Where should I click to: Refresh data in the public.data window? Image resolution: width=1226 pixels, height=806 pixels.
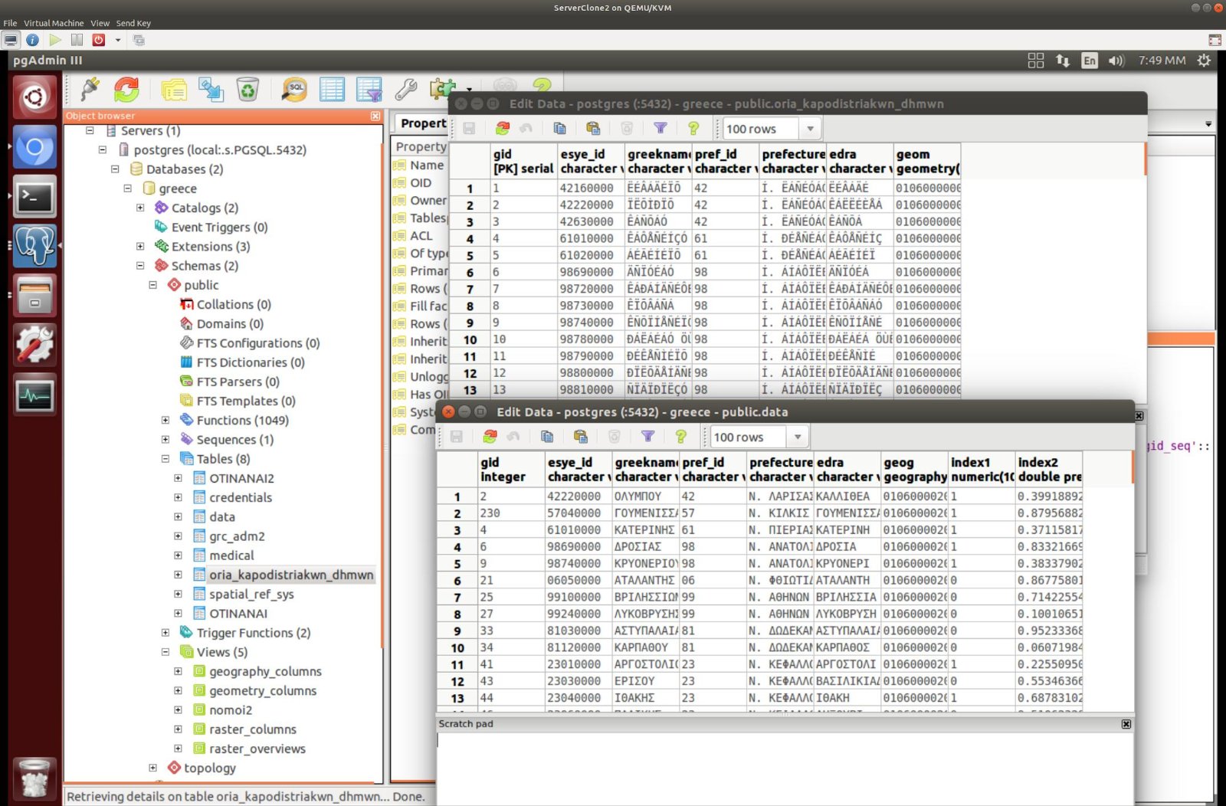point(490,437)
